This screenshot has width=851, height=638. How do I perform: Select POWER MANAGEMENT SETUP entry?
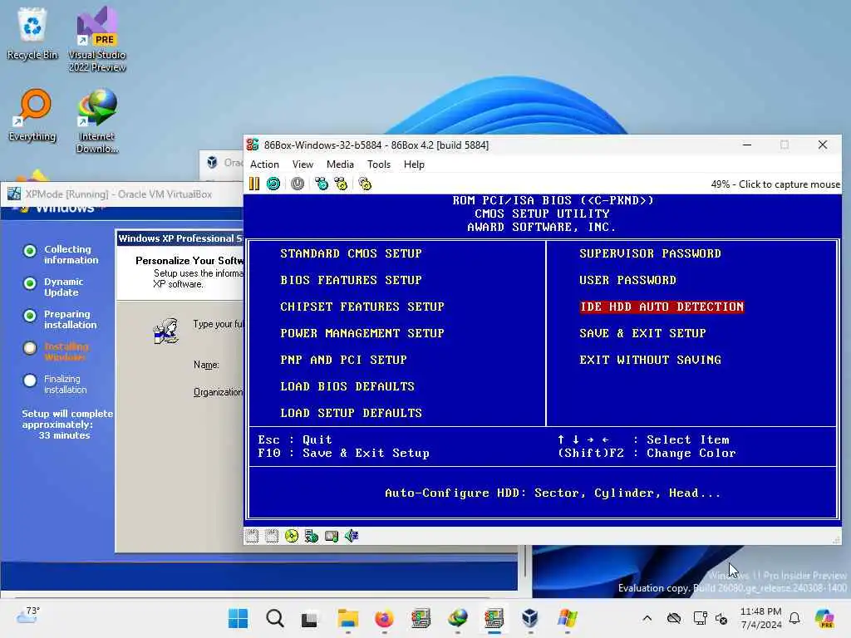362,333
